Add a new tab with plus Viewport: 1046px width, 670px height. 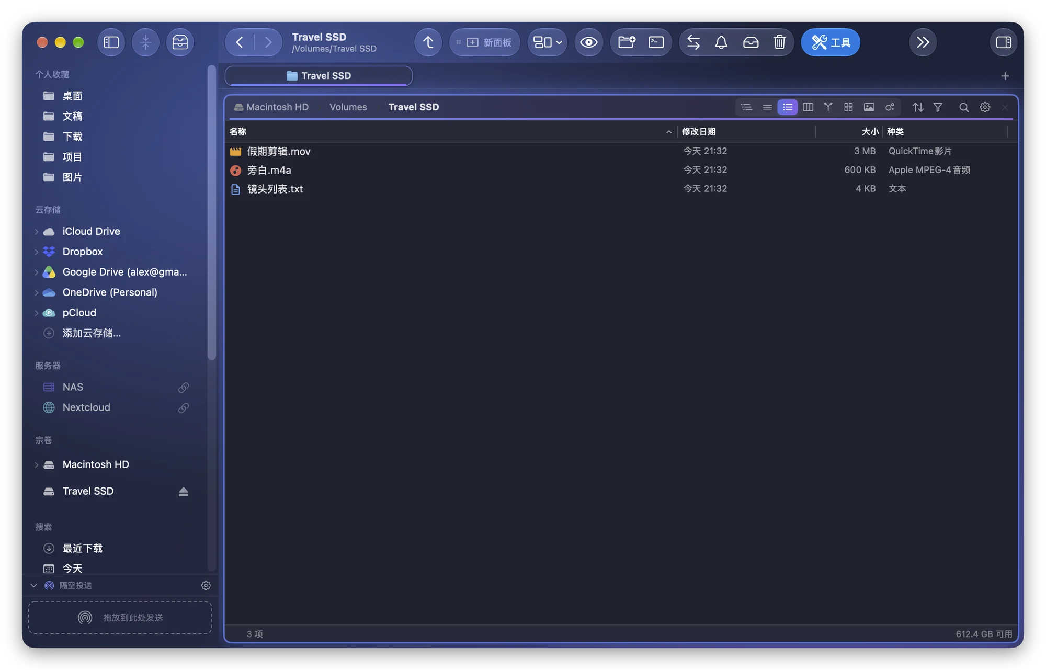1005,76
